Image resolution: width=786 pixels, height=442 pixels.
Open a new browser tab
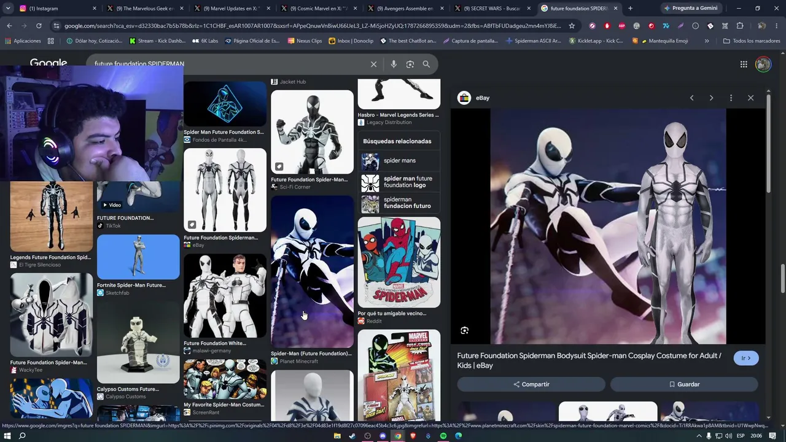click(x=630, y=9)
